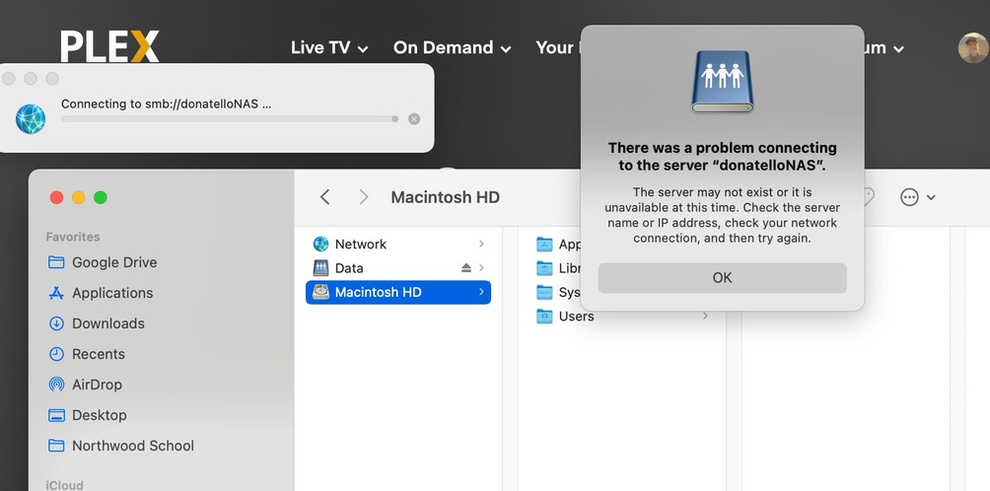Click the Users folder icon
The height and width of the screenshot is (491, 990).
544,316
